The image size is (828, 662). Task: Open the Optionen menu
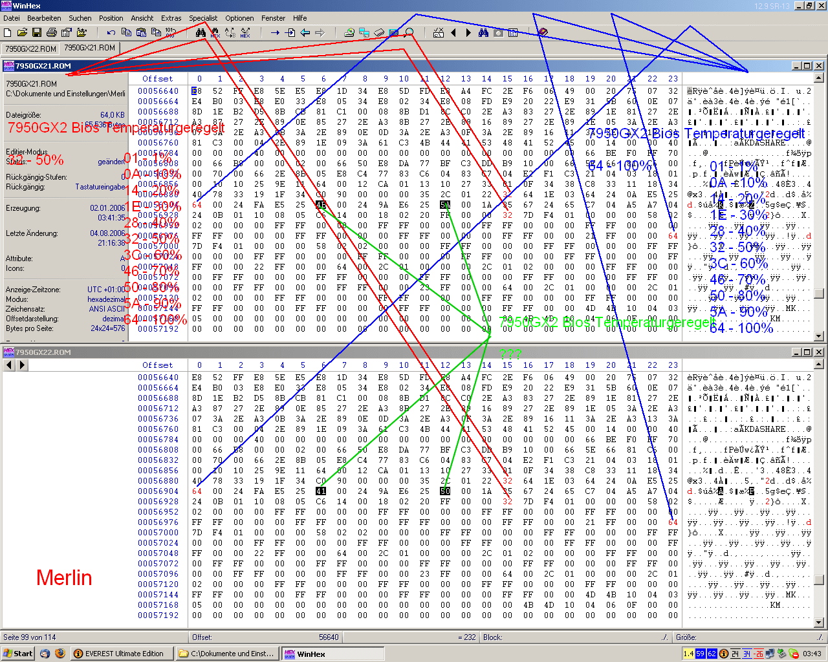coord(239,18)
